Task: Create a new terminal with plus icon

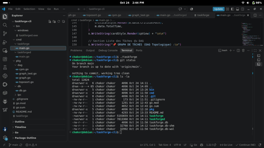Action: pyautogui.click(x=231, y=50)
